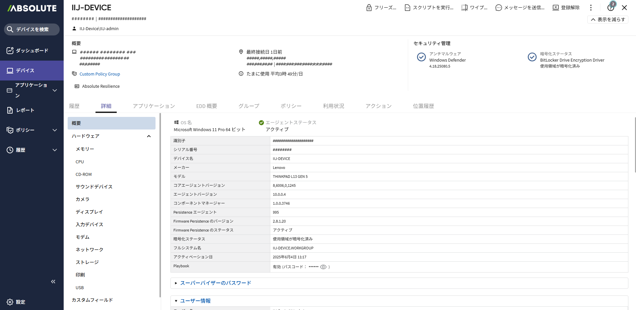Switch to the アプリケーション tab
The width and height of the screenshot is (636, 310).
[x=154, y=106]
